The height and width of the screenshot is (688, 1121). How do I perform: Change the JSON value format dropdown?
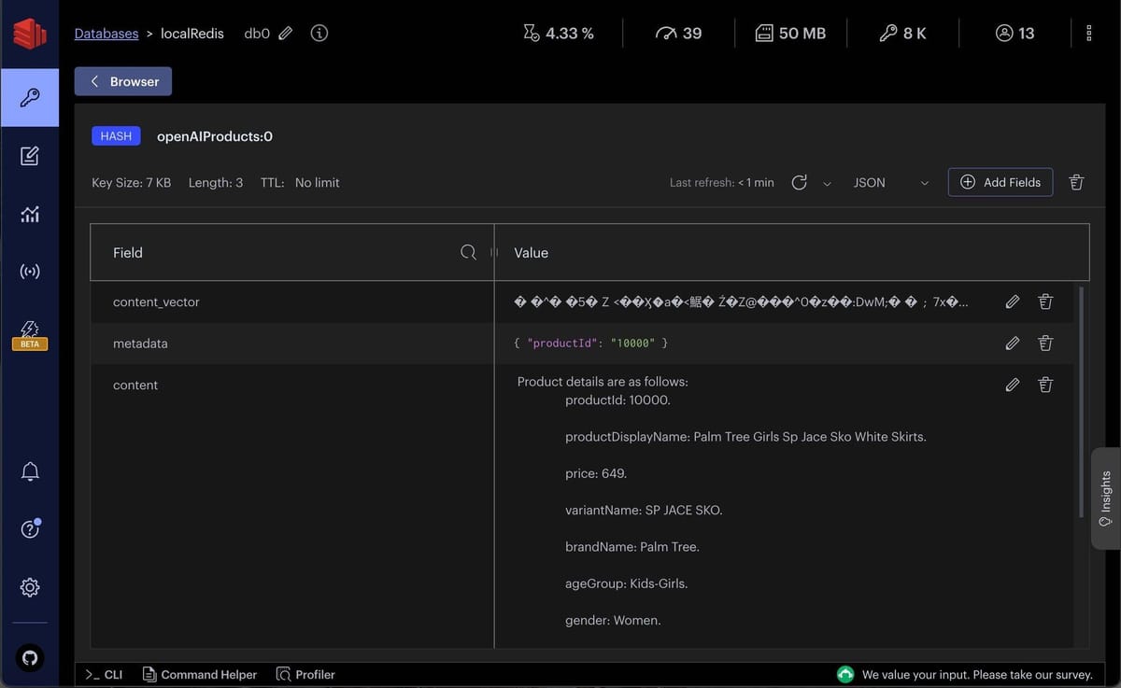pos(889,182)
